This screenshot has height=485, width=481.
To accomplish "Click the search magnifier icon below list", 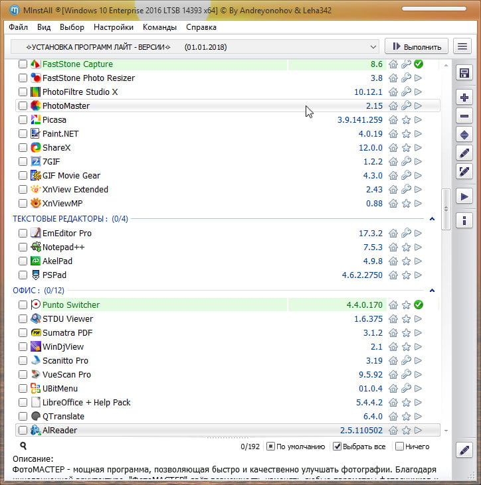I will coord(23,447).
